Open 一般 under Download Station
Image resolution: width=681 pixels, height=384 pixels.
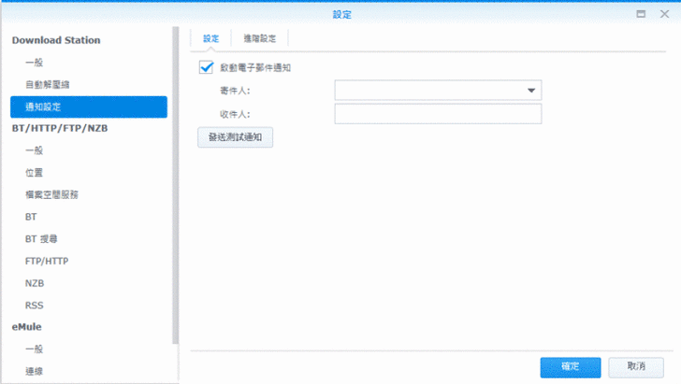pyautogui.click(x=34, y=62)
